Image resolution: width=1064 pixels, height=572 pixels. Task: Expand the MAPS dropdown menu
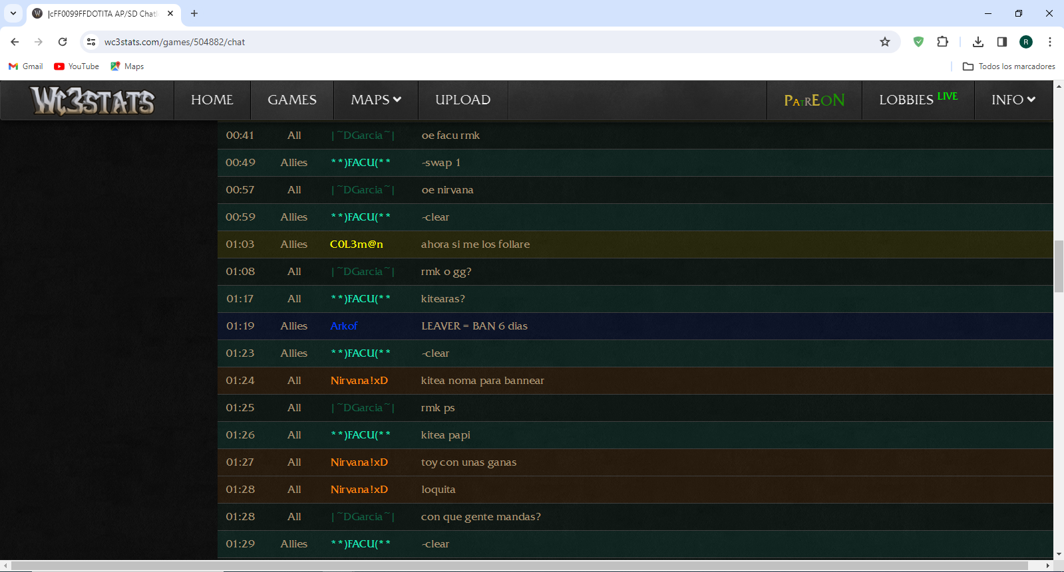coord(376,100)
